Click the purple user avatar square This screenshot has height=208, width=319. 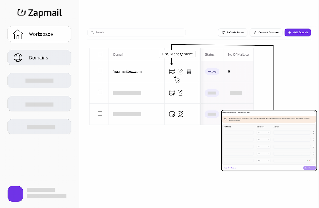15,194
